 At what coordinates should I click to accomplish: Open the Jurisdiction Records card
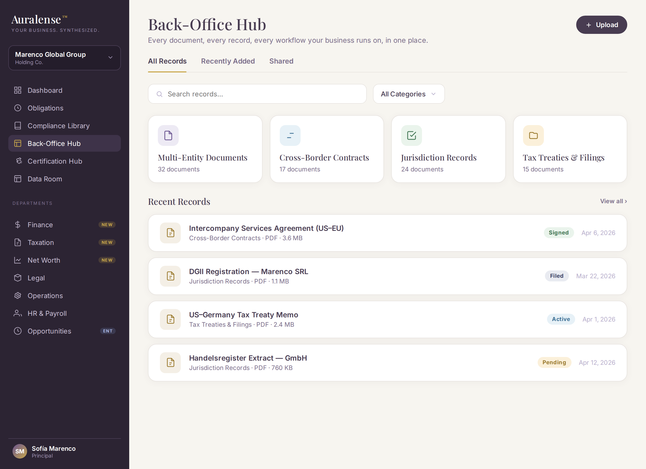tap(448, 149)
